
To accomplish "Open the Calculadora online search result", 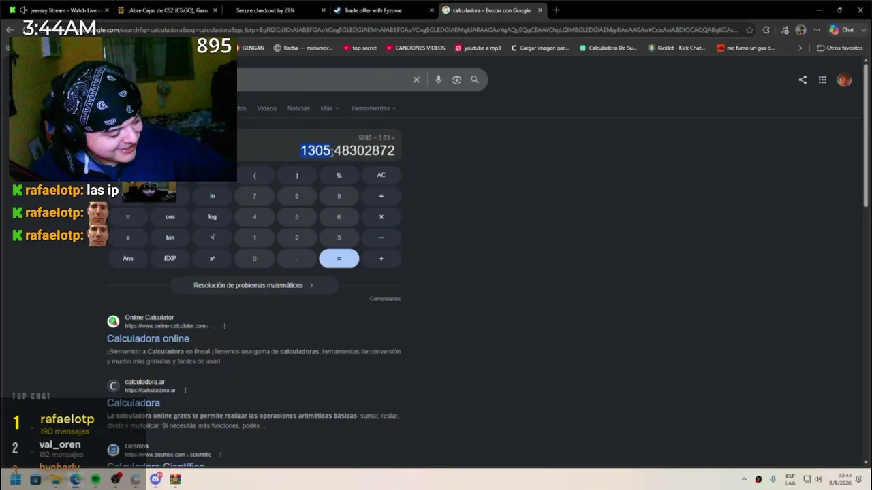I will [x=148, y=338].
